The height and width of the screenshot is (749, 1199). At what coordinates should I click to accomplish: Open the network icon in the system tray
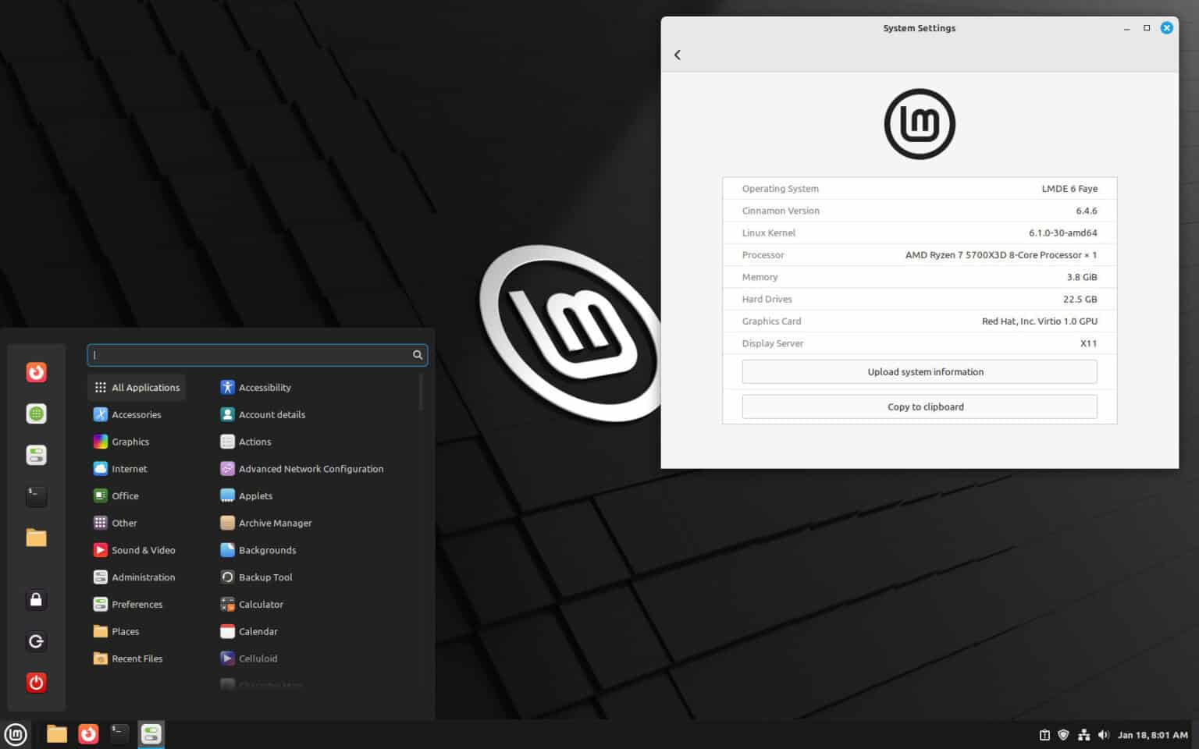point(1083,734)
